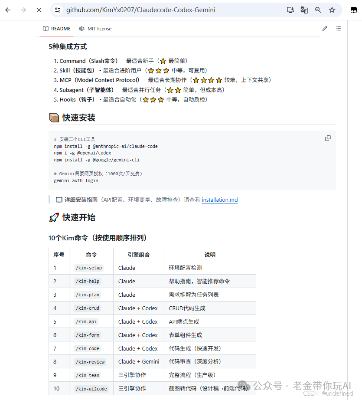Stop loading the page
This screenshot has height=400, width=362.
click(x=39, y=10)
